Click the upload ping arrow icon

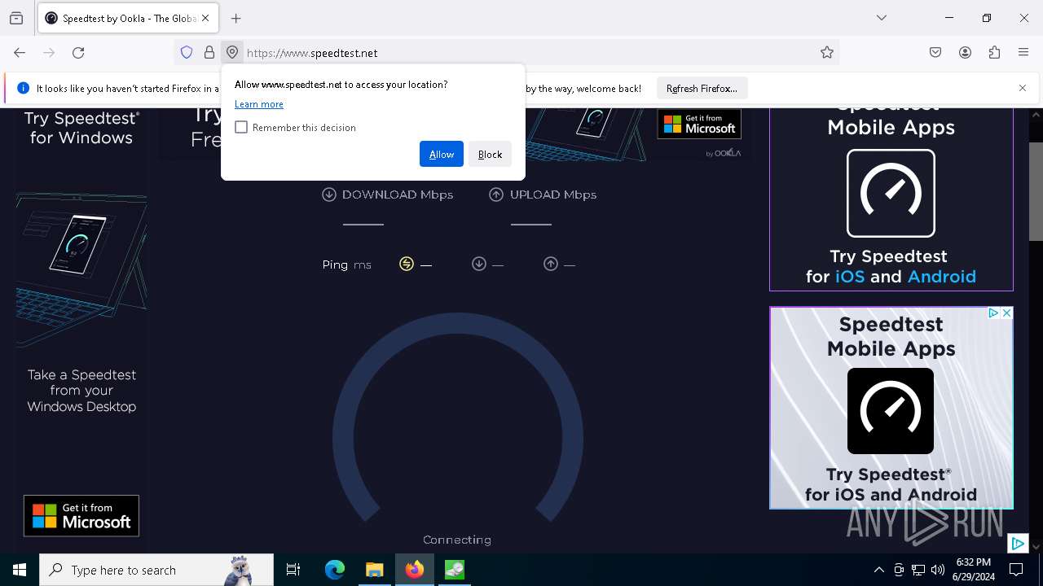(x=551, y=264)
